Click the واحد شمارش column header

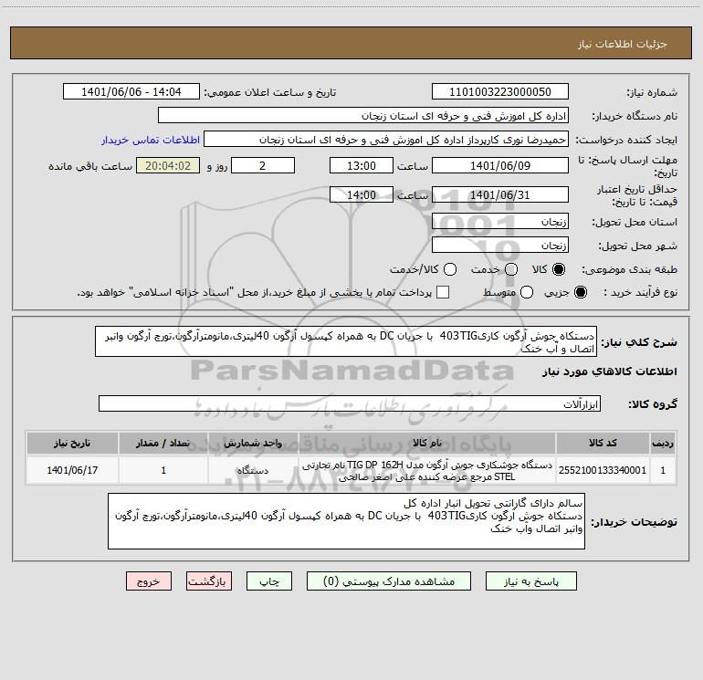point(253,443)
